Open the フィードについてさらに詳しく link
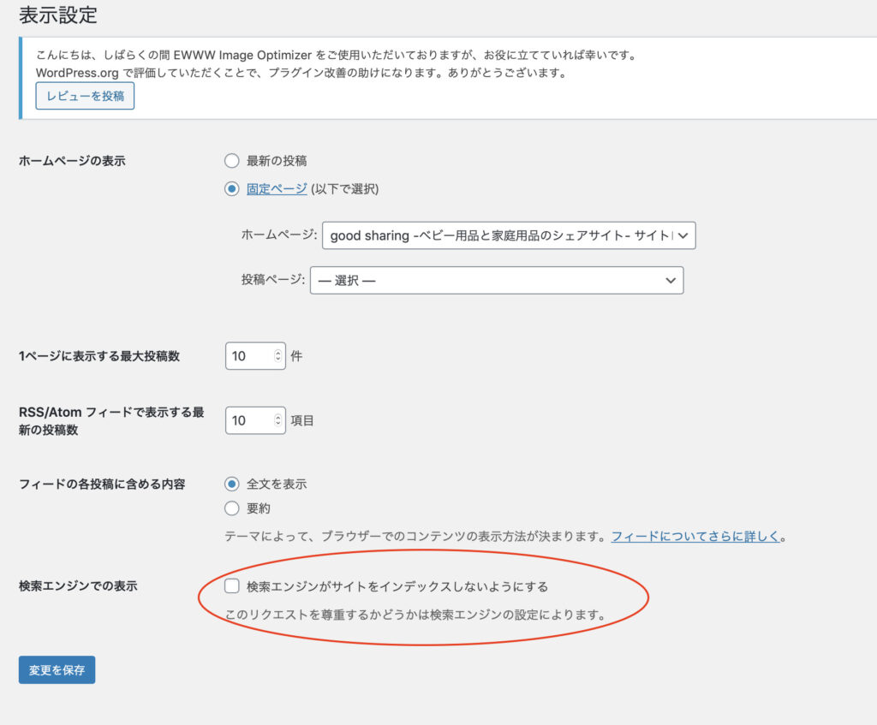Screen dimensions: 877x725 695,537
